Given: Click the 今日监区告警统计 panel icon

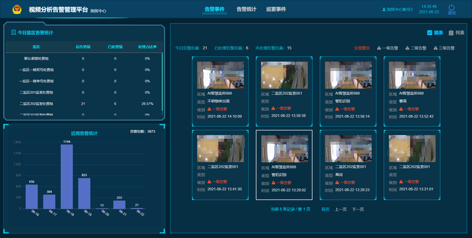Looking at the screenshot, I should (x=14, y=32).
